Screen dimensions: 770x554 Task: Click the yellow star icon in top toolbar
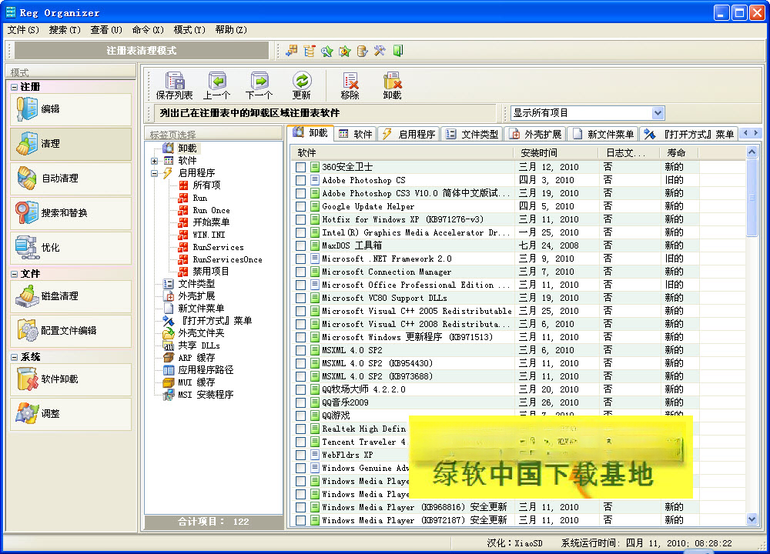point(345,51)
